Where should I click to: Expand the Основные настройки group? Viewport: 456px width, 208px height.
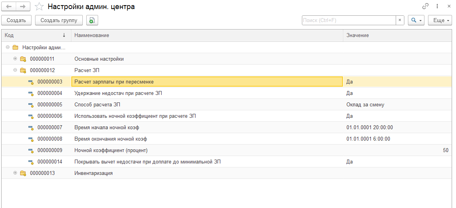(15, 59)
